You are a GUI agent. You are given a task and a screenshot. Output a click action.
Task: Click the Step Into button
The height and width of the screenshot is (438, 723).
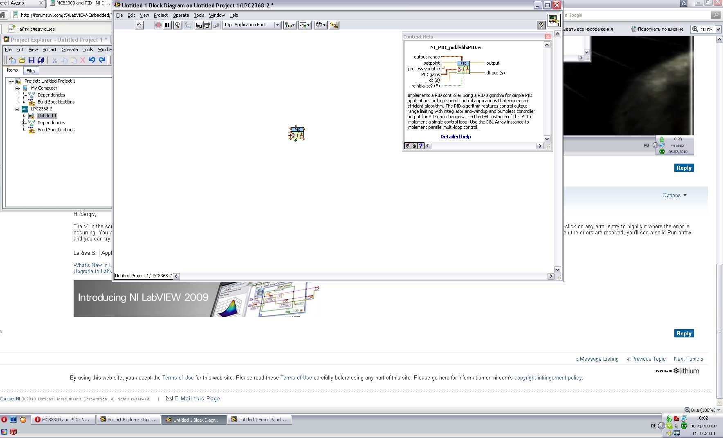tap(199, 25)
